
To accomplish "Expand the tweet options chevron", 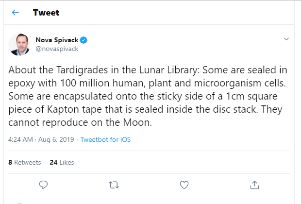I will tap(286, 39).
